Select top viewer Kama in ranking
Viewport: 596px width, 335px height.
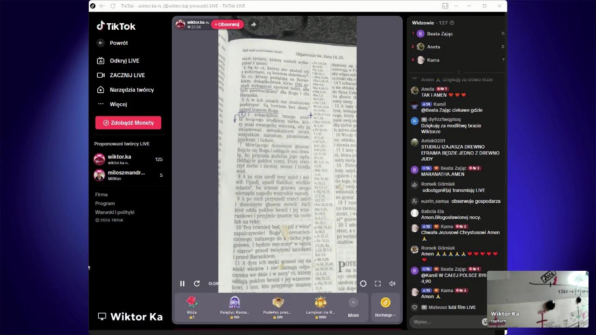(x=433, y=60)
